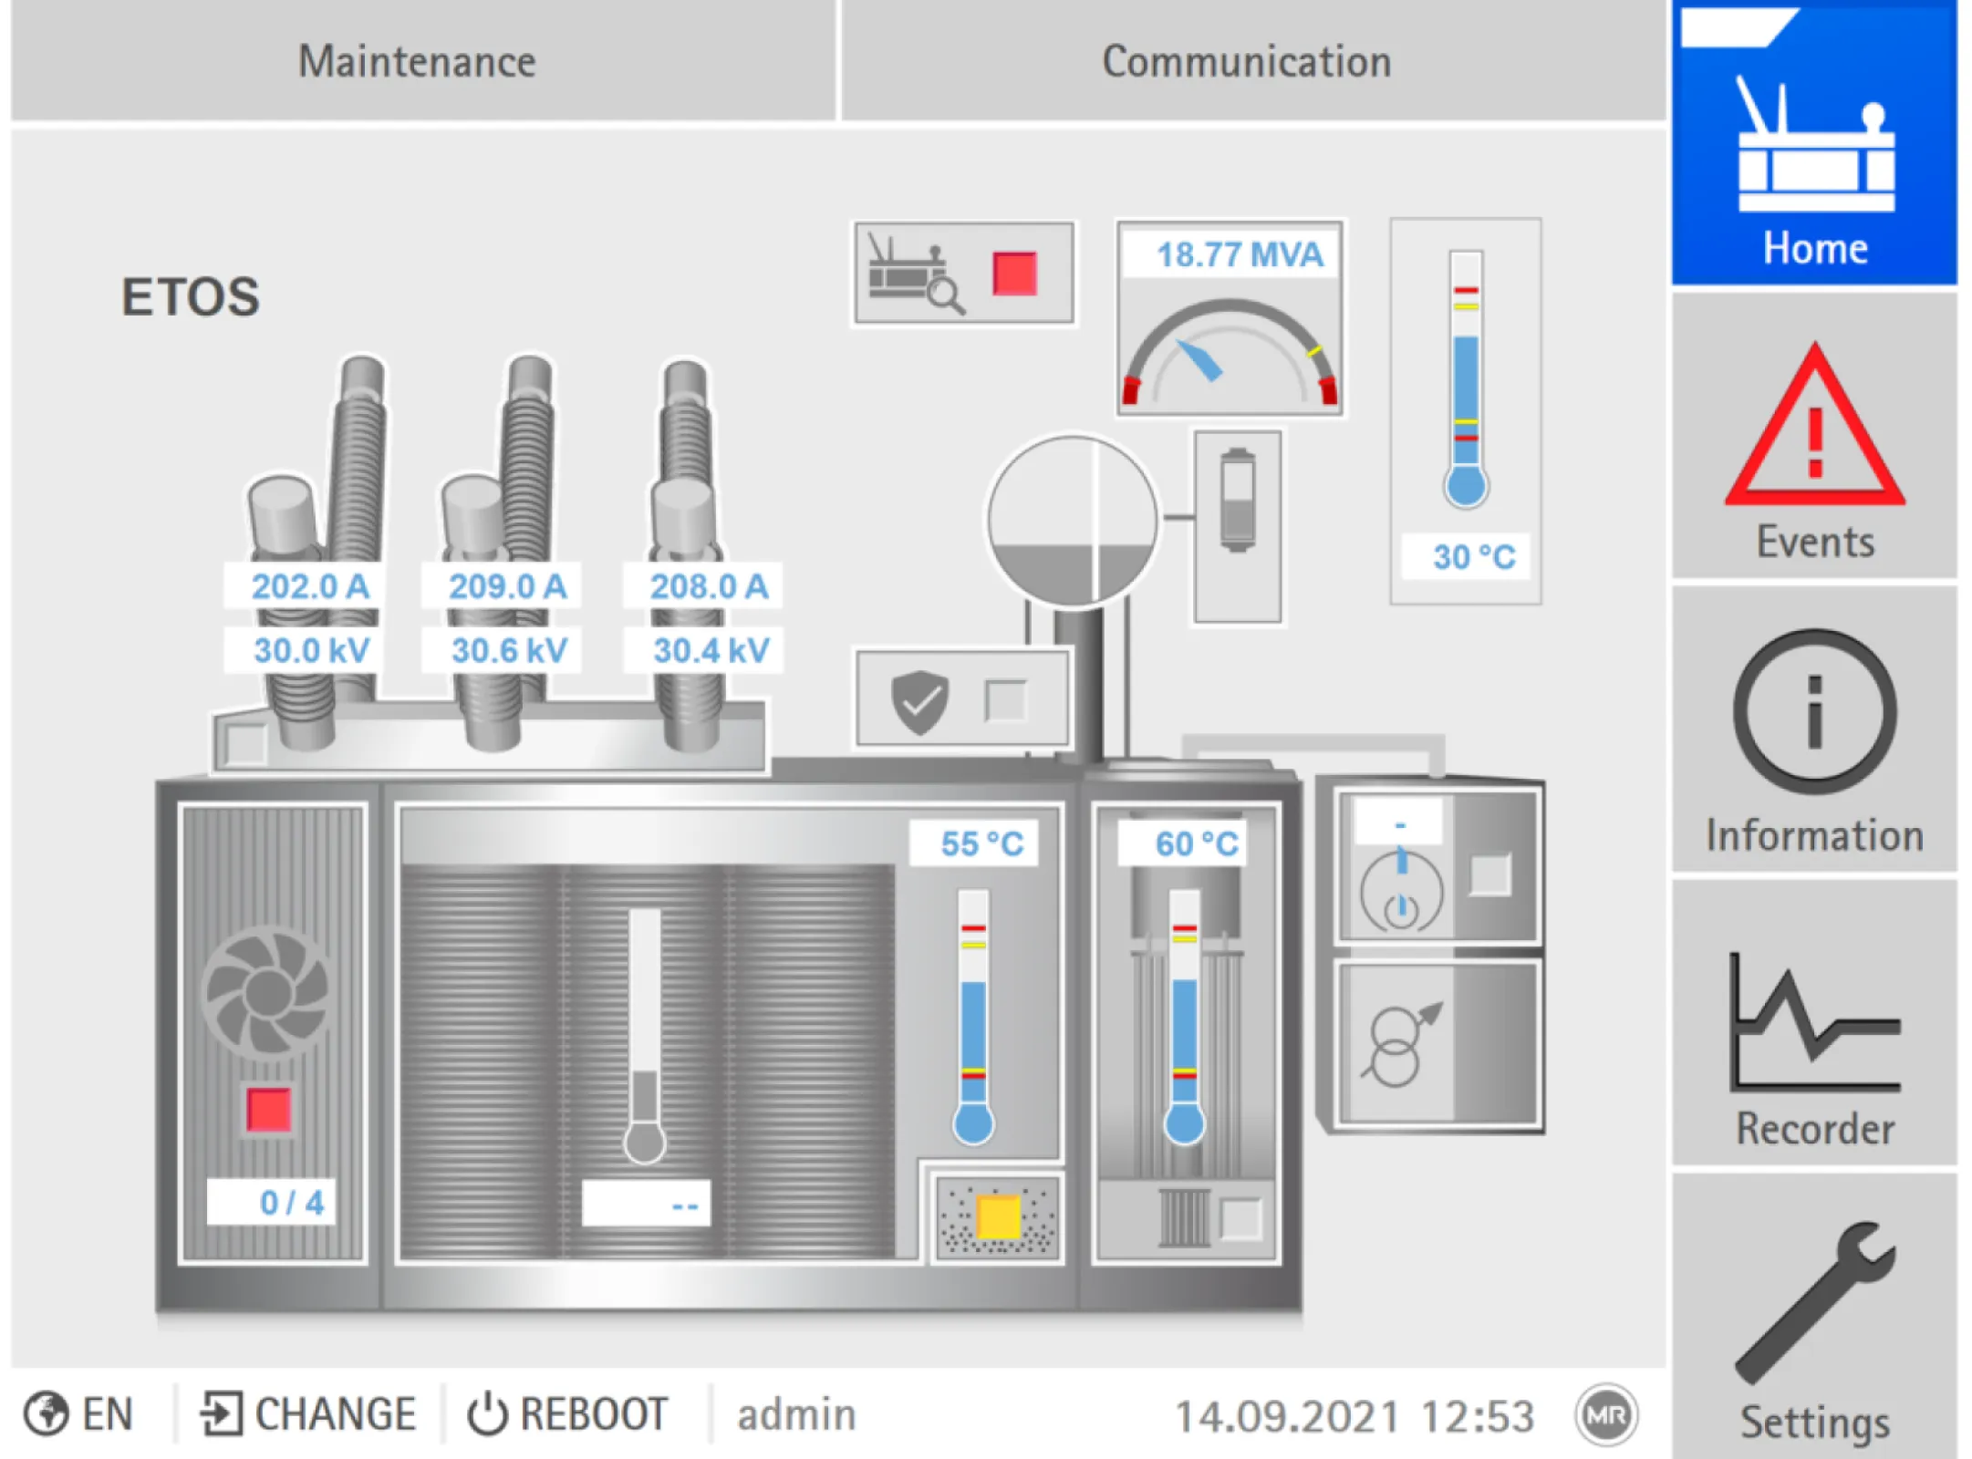The width and height of the screenshot is (1972, 1459).
Task: Switch to the Maintenance tab
Action: (x=418, y=62)
